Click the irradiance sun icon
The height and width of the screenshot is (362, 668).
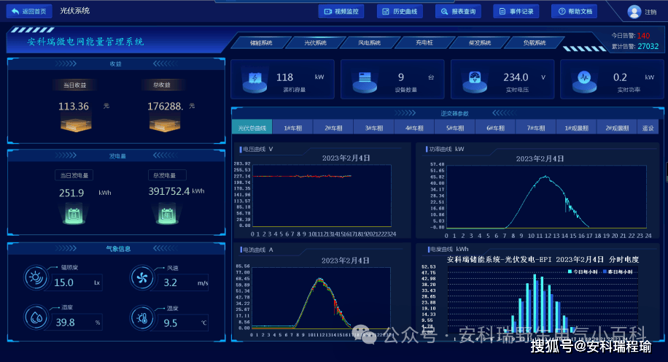point(36,278)
